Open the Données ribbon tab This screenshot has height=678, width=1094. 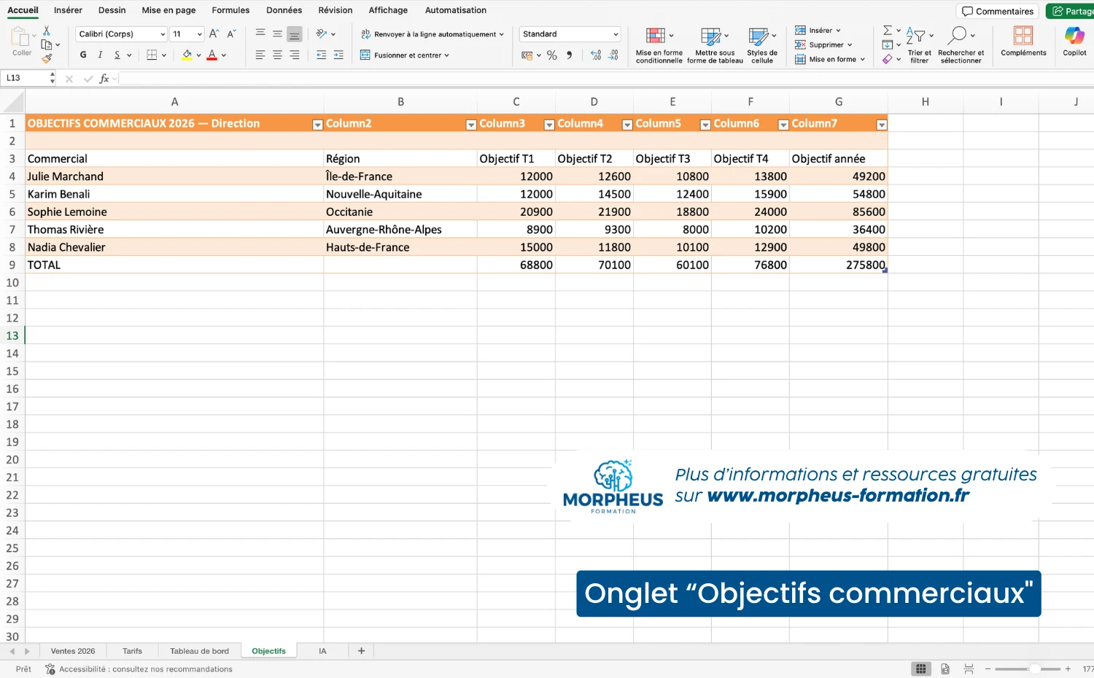[284, 10]
